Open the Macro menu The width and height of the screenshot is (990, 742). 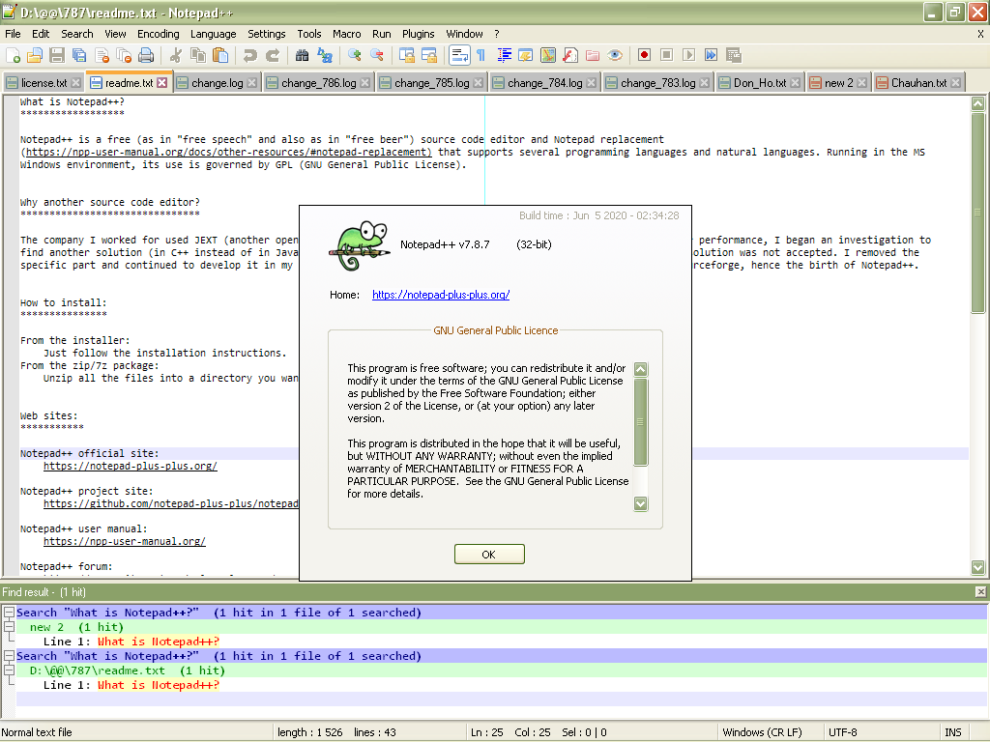[347, 34]
